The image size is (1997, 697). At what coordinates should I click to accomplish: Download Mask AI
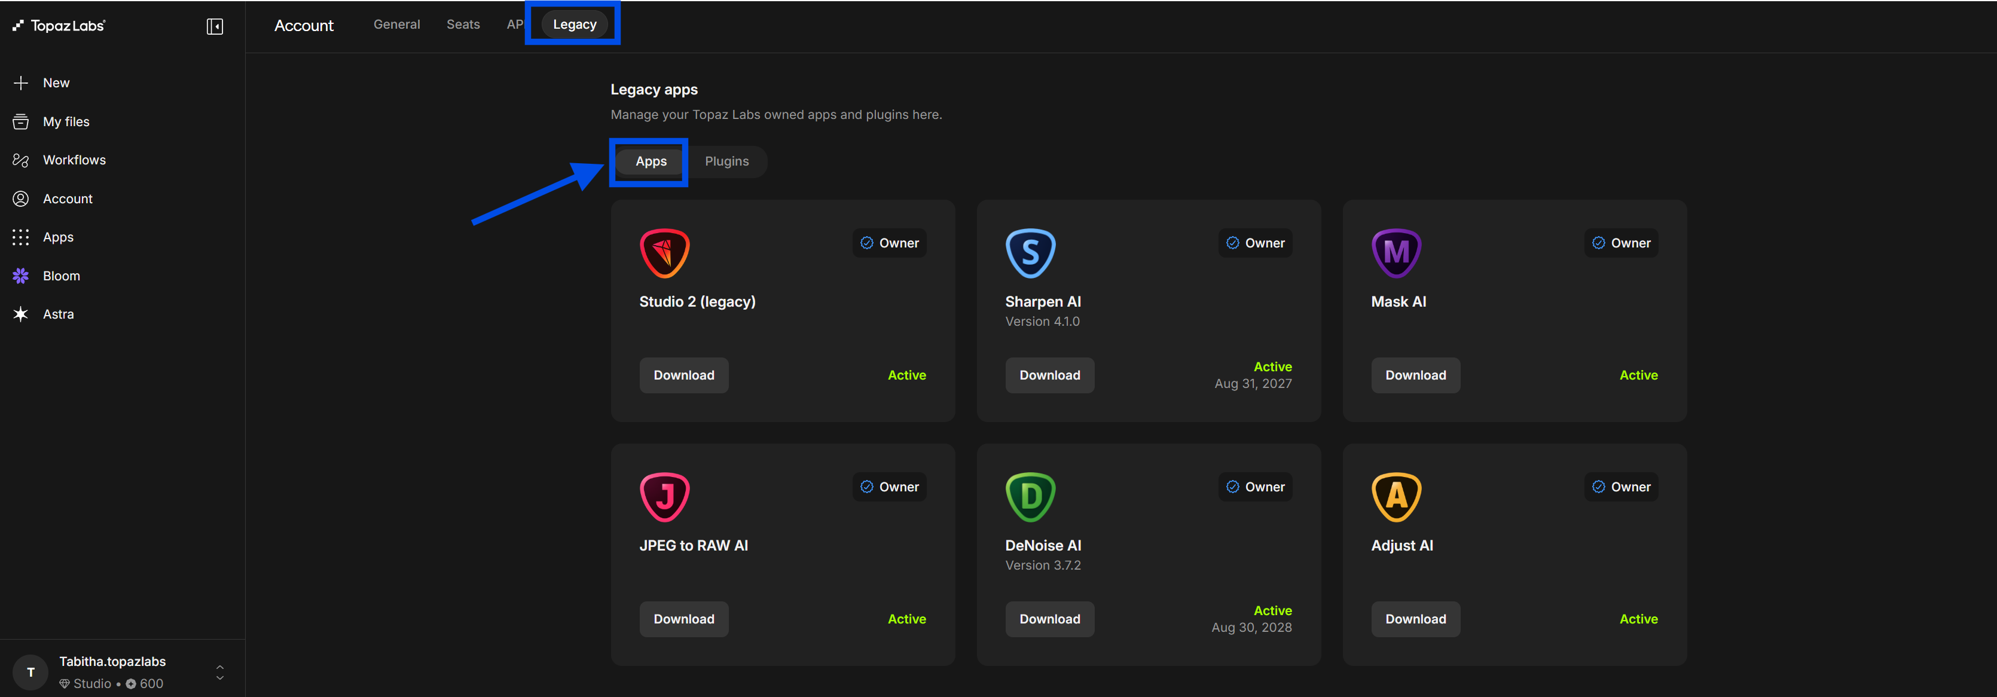tap(1416, 375)
